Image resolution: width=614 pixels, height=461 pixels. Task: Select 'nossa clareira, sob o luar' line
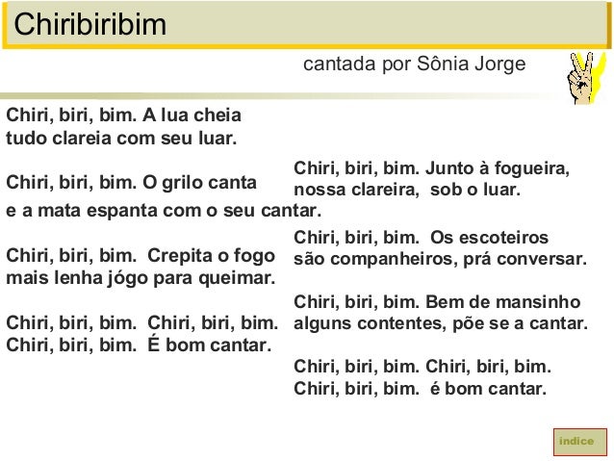click(406, 189)
